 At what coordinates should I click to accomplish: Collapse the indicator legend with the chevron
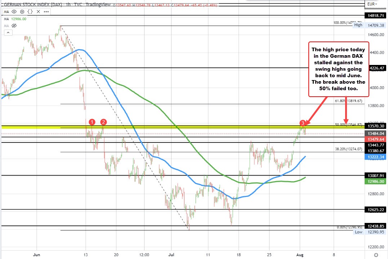click(x=8, y=32)
